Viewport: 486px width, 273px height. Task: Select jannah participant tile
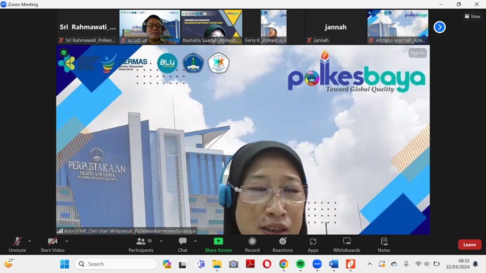336,27
